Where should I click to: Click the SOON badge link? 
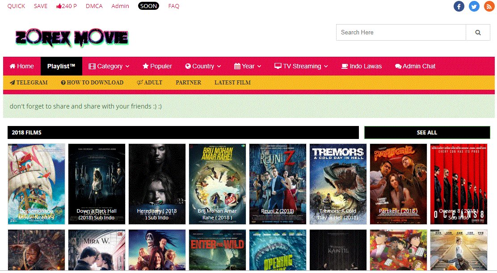pyautogui.click(x=149, y=6)
